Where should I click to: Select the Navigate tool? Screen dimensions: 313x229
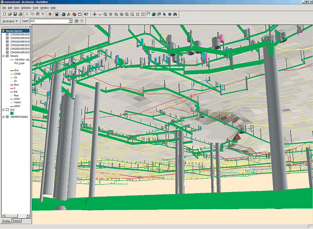pos(95,14)
